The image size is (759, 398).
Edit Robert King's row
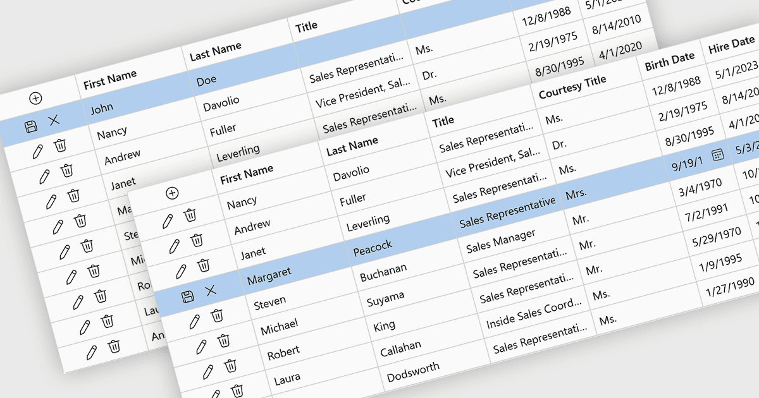tap(208, 372)
